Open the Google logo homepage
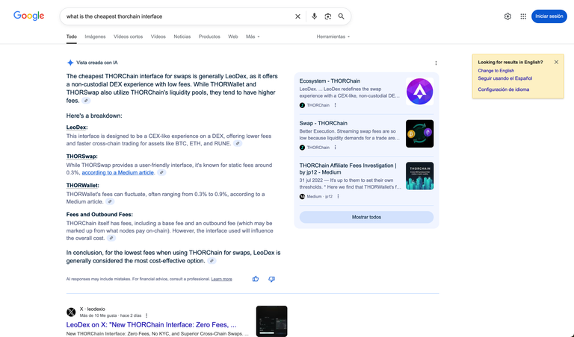 coord(28,16)
